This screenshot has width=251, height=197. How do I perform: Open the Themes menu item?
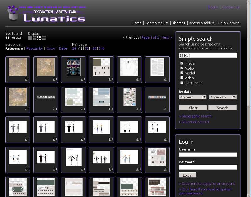(179, 23)
